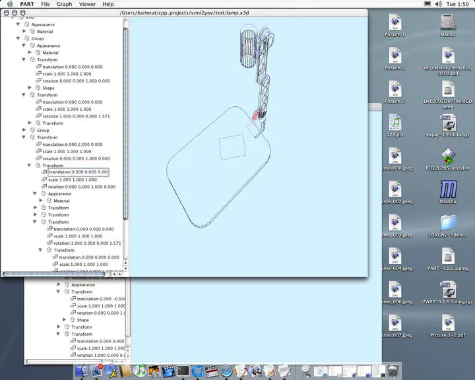Viewport: 475px width, 380px height.
Task: Click the wireframe lamp head cylinder in viewer
Action: pos(249,46)
